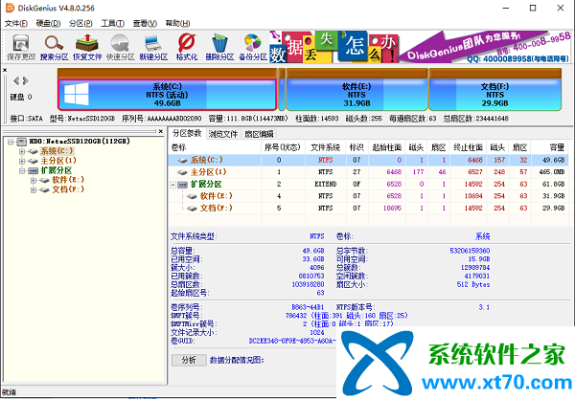Select 软件(E:) in the left tree

coord(68,180)
